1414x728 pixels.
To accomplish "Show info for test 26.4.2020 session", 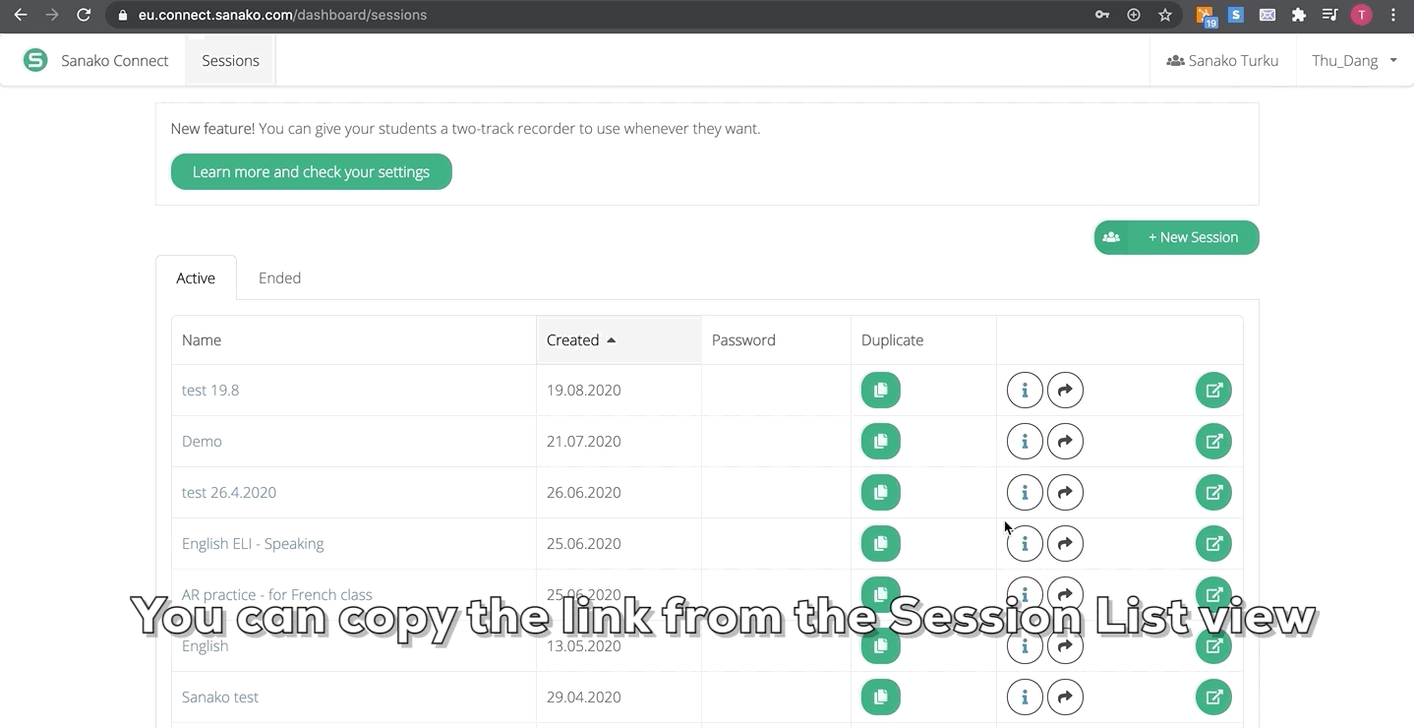I will 1025,492.
